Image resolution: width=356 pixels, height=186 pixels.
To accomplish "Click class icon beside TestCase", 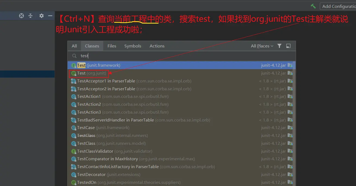I will 73,128.
